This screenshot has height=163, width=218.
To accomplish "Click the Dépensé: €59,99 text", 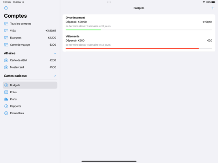I will 76,22.
